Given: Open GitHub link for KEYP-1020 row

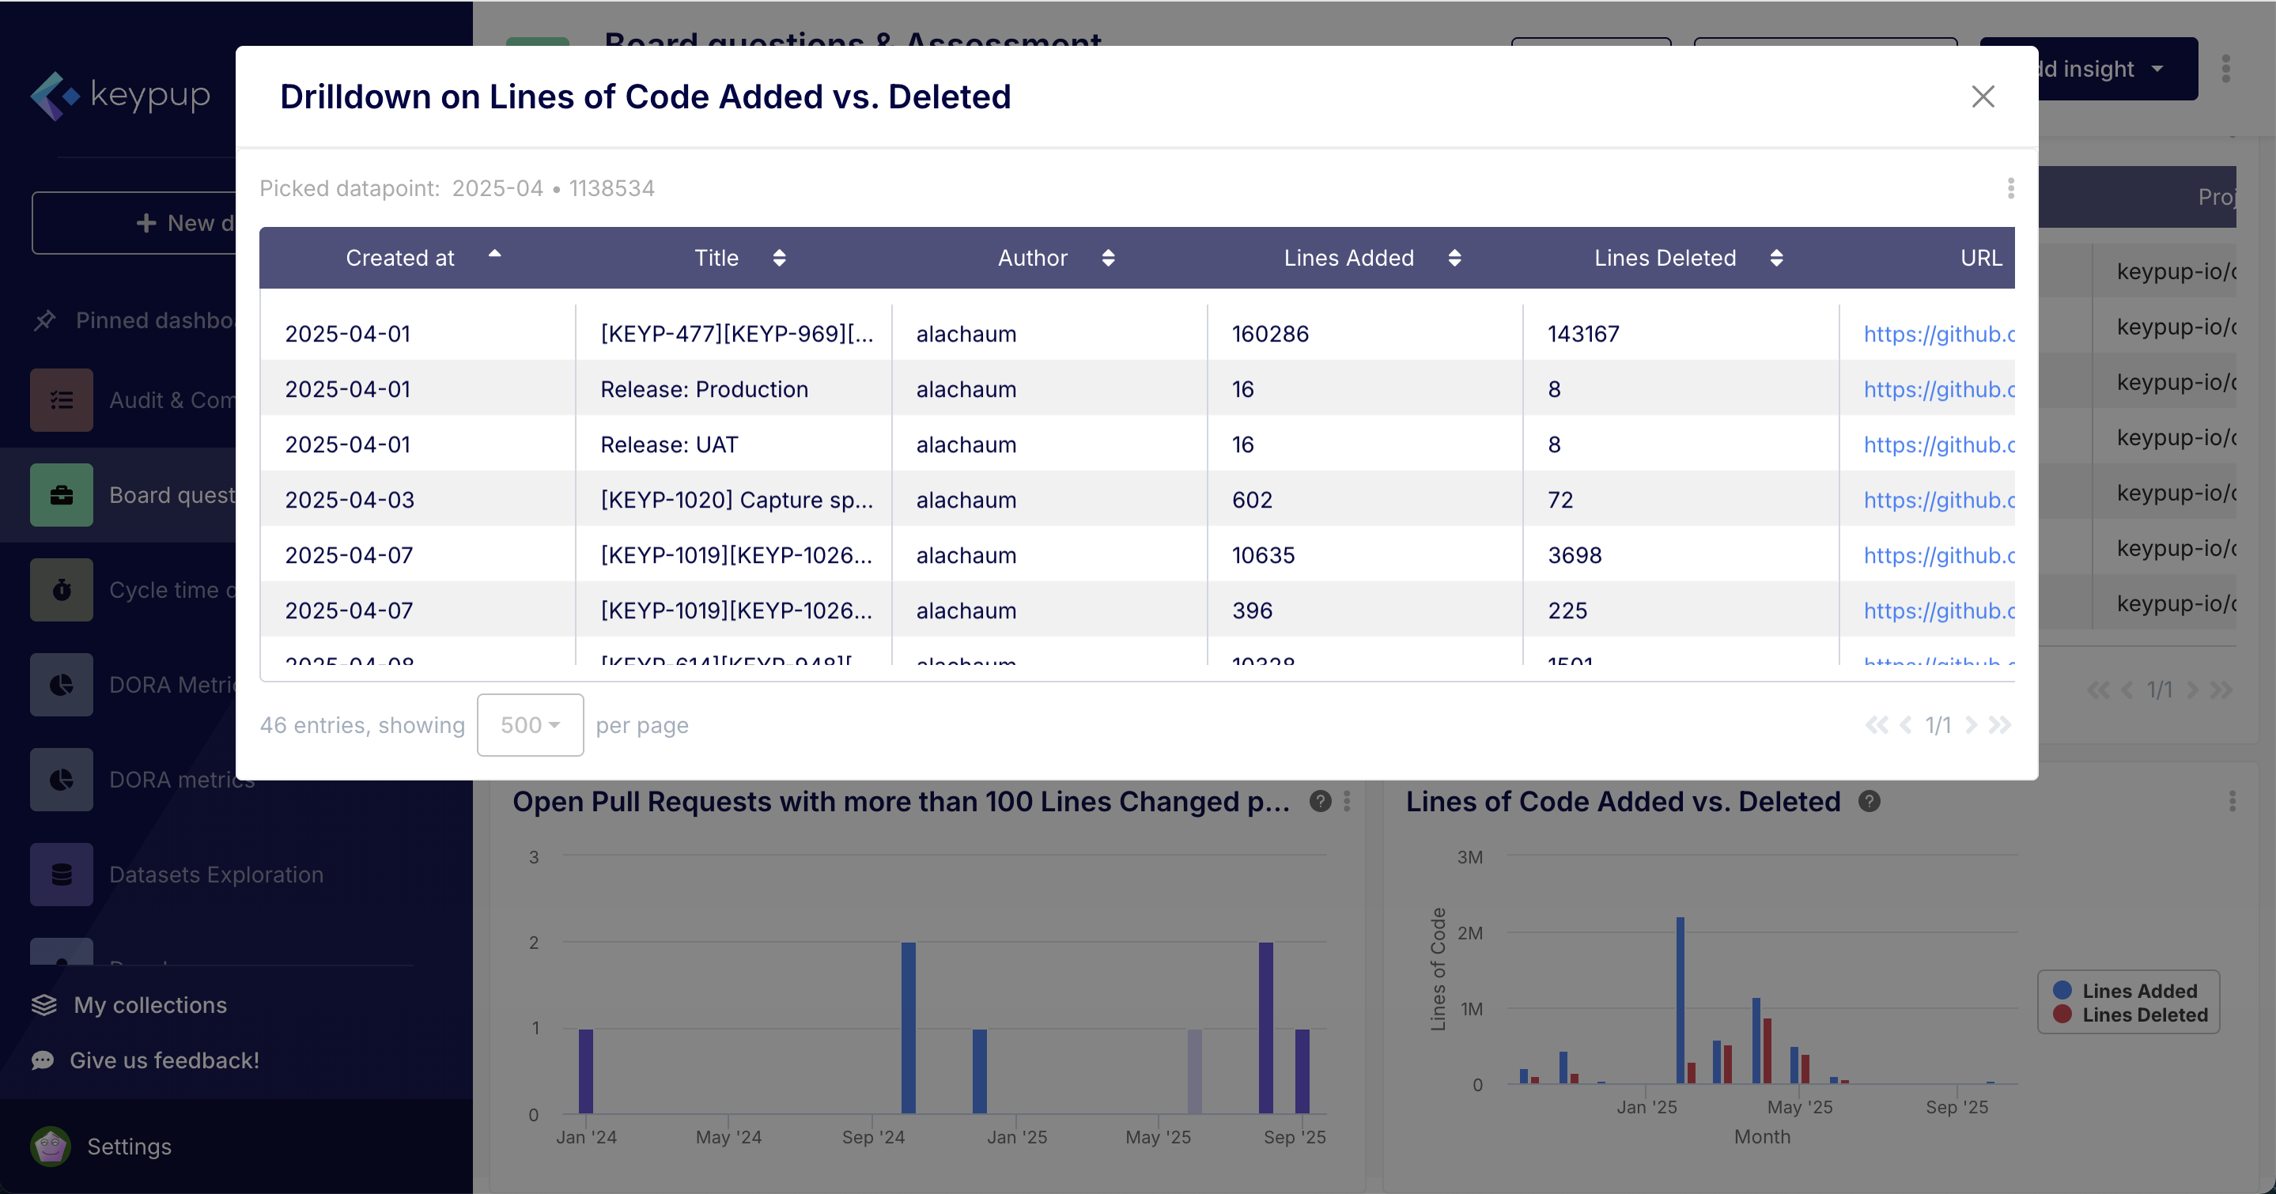Looking at the screenshot, I should (1938, 500).
